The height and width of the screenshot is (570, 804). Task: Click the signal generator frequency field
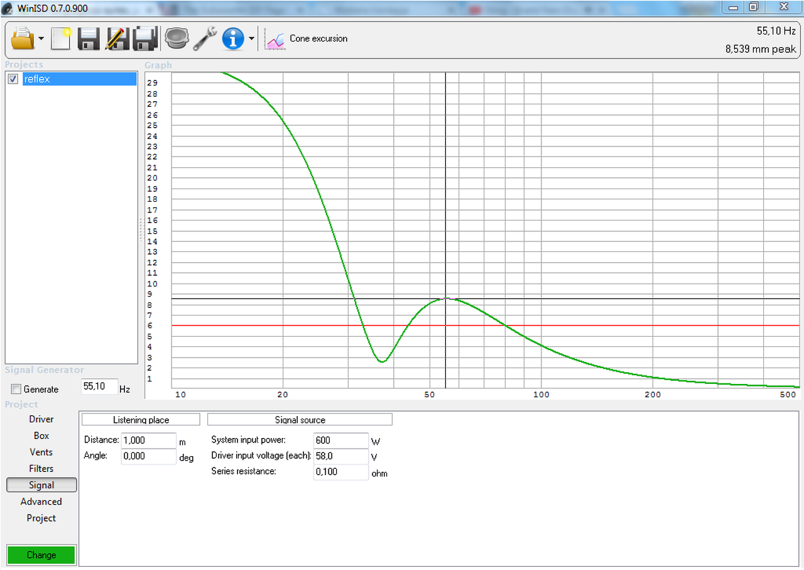[99, 387]
